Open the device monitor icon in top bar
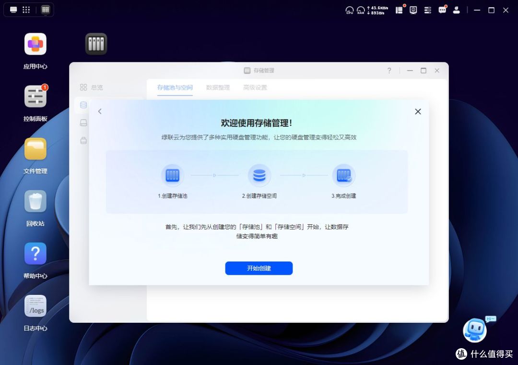This screenshot has height=365, width=518. pos(413,10)
